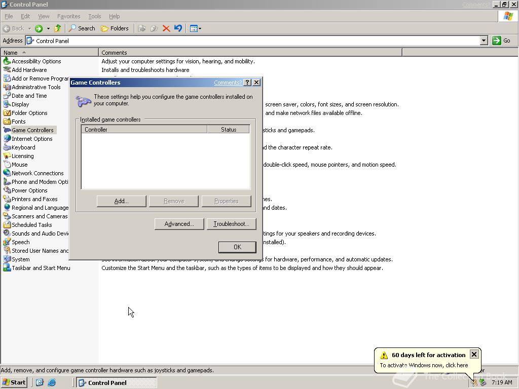Open the Keyboard icon
Screen dimensions: 519x389
click(x=7, y=147)
